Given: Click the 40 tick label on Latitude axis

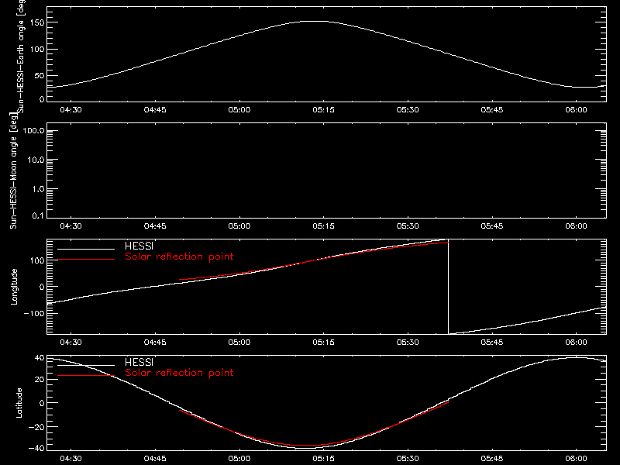Looking at the screenshot, I should [x=40, y=358].
